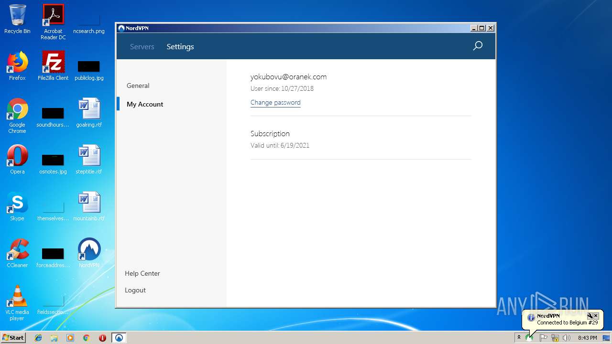The width and height of the screenshot is (612, 344).
Task: Launch Skype desktop shortcut
Action: click(x=17, y=206)
